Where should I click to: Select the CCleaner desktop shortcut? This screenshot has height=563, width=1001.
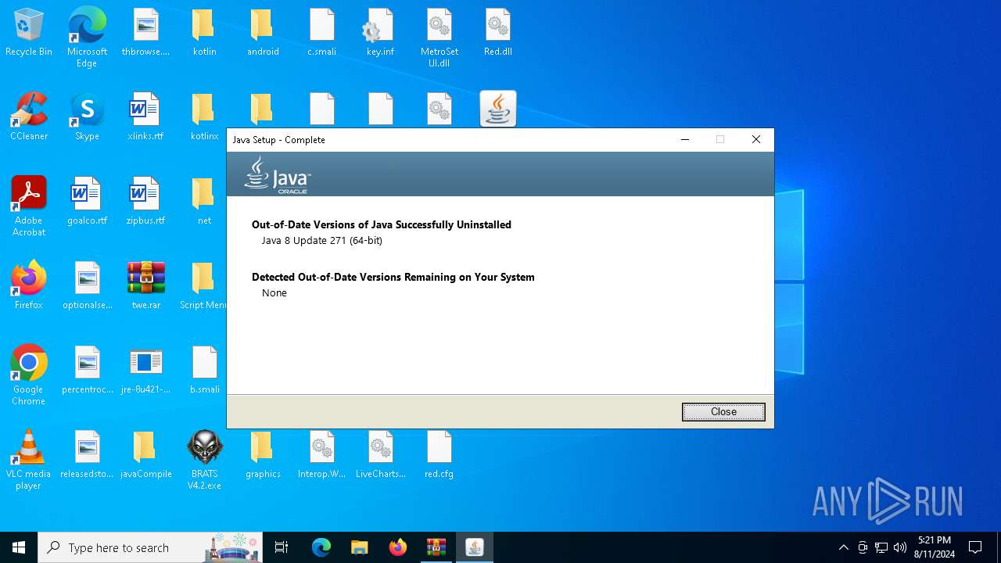tap(29, 117)
